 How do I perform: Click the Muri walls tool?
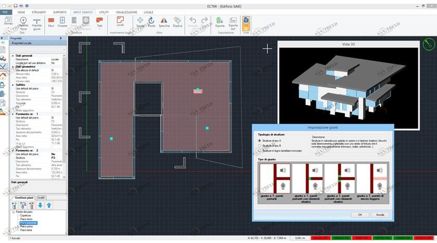coord(51,22)
